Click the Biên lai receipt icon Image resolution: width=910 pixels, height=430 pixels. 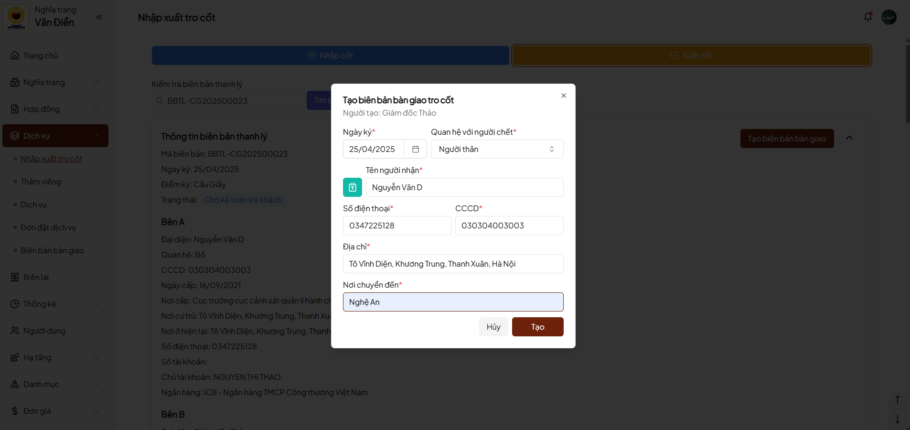(15, 277)
